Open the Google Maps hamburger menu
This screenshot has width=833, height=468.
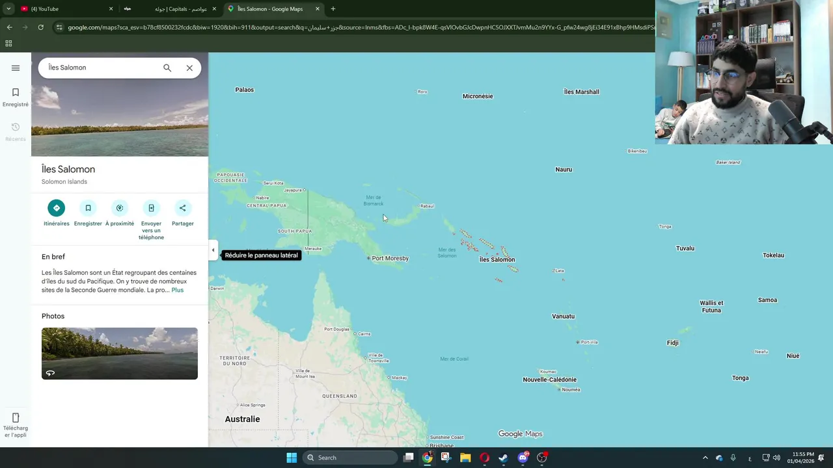point(16,68)
